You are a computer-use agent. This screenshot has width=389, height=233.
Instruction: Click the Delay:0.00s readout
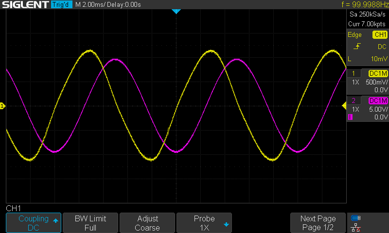click(124, 5)
